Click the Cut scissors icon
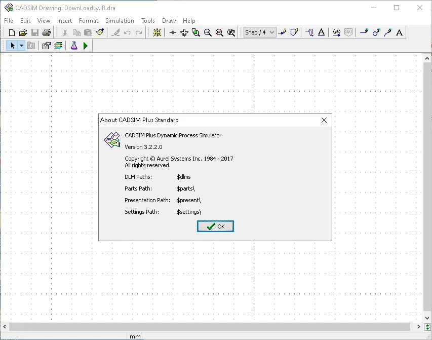 (x=65, y=32)
